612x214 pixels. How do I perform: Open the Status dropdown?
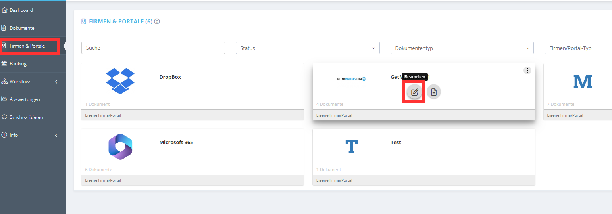308,48
